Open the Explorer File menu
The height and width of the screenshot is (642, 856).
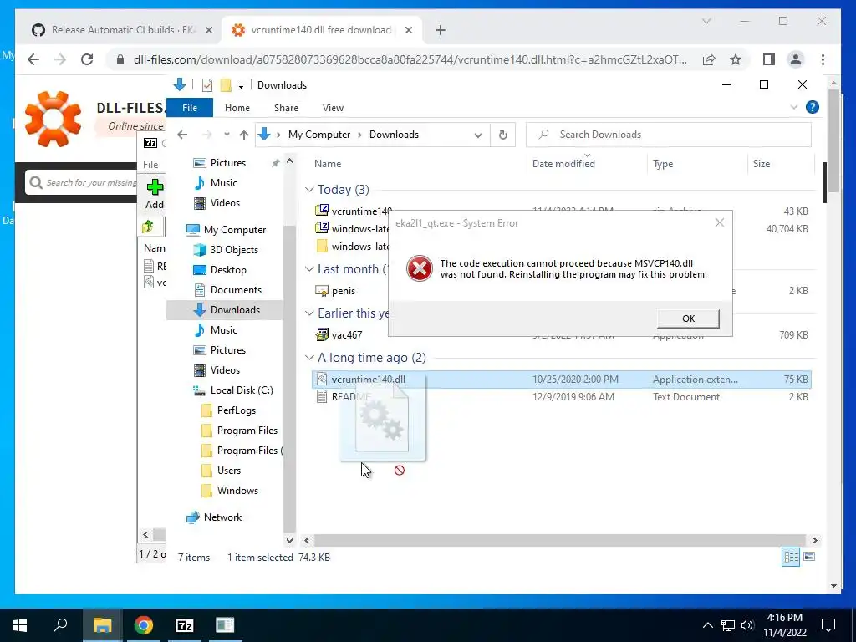(x=190, y=108)
